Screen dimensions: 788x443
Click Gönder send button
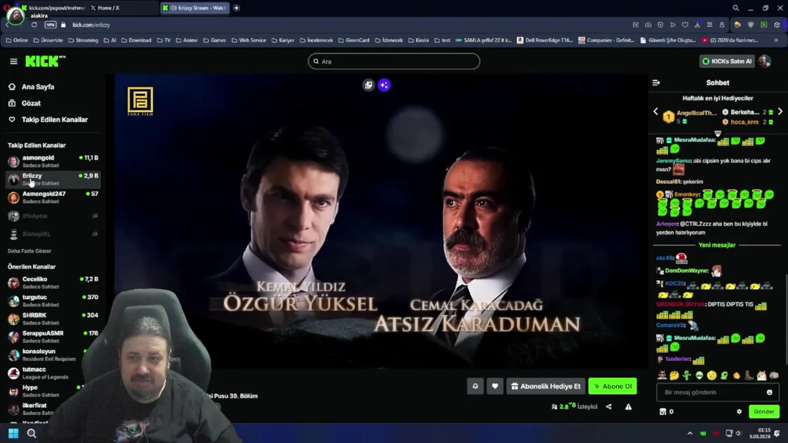point(764,412)
